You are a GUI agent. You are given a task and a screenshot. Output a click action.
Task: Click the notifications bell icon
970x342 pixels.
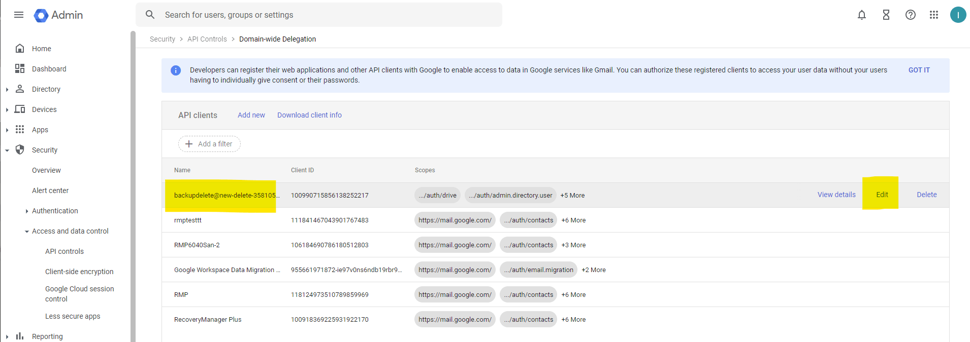pos(862,15)
